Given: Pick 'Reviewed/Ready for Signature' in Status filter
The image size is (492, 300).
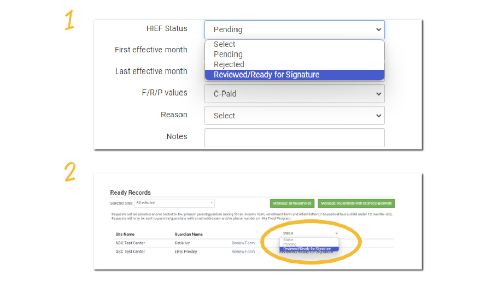Looking at the screenshot, I should (307, 249).
